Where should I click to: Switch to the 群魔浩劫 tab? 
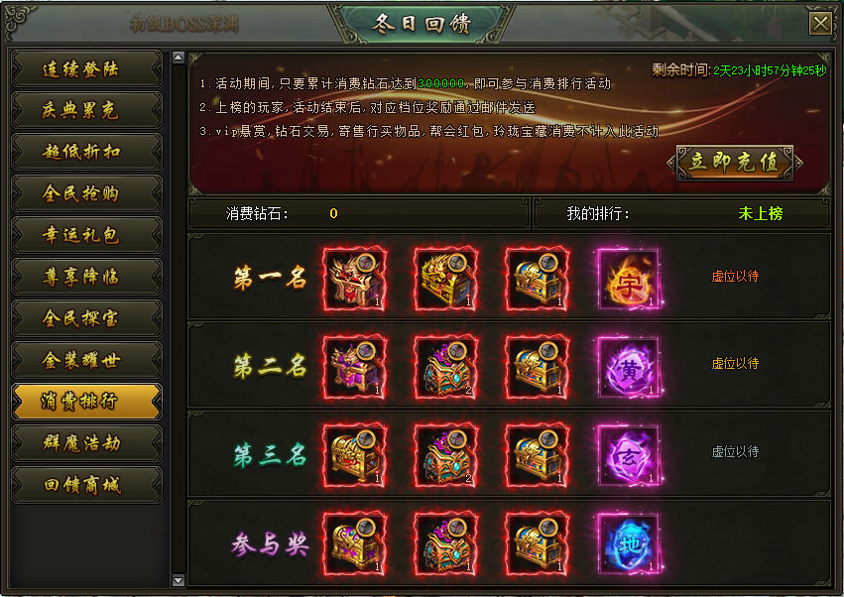[86, 443]
